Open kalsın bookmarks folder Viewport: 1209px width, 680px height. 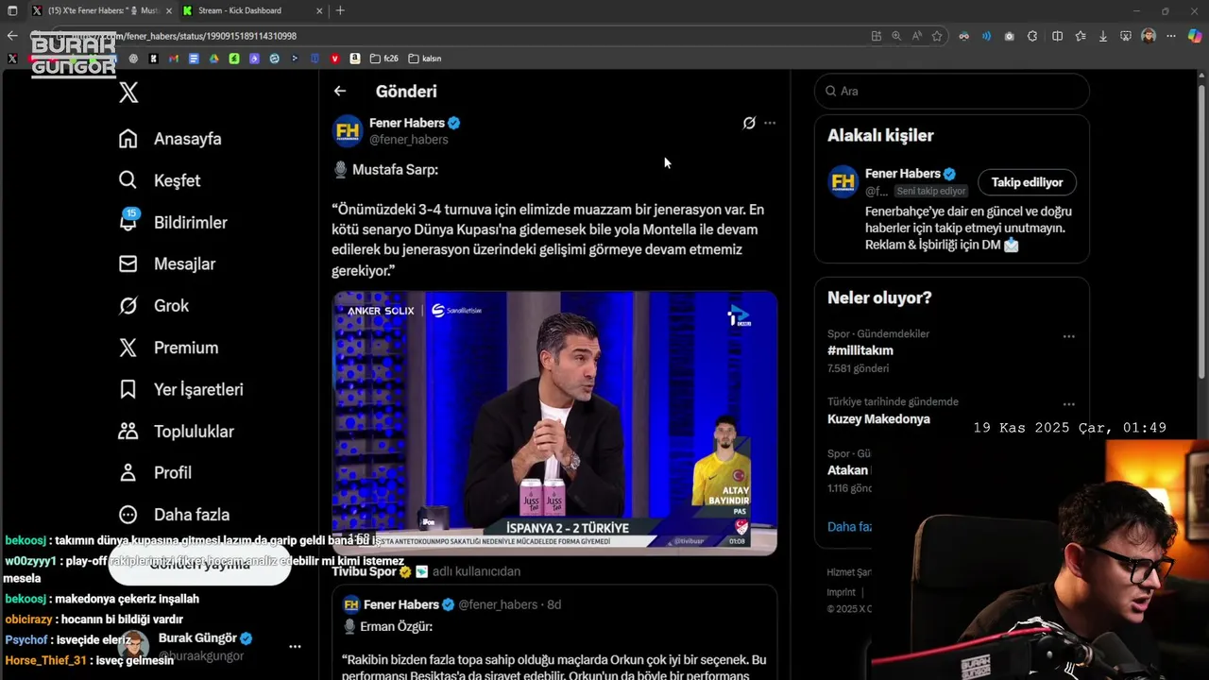[425, 59]
